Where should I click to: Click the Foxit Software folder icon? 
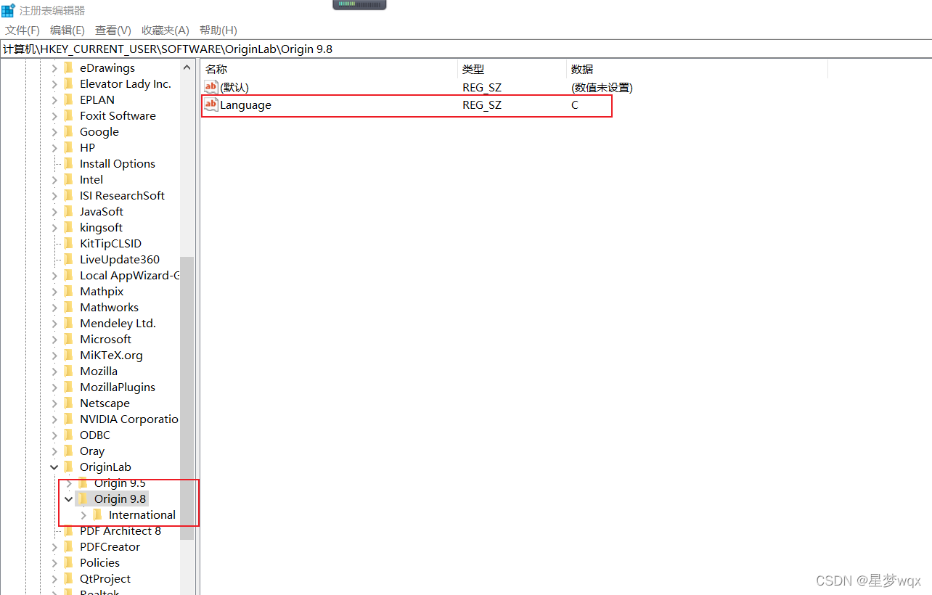pyautogui.click(x=69, y=116)
